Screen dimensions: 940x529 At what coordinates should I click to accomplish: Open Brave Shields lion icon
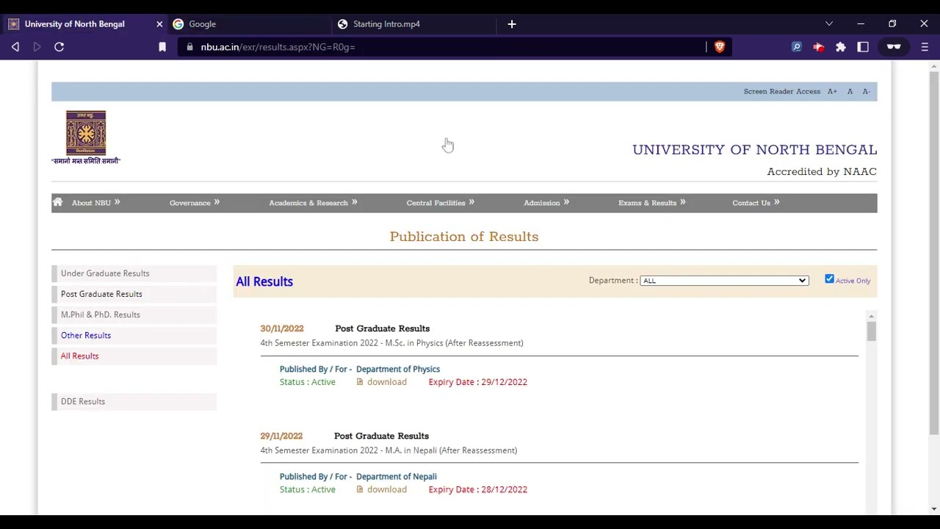coord(720,47)
